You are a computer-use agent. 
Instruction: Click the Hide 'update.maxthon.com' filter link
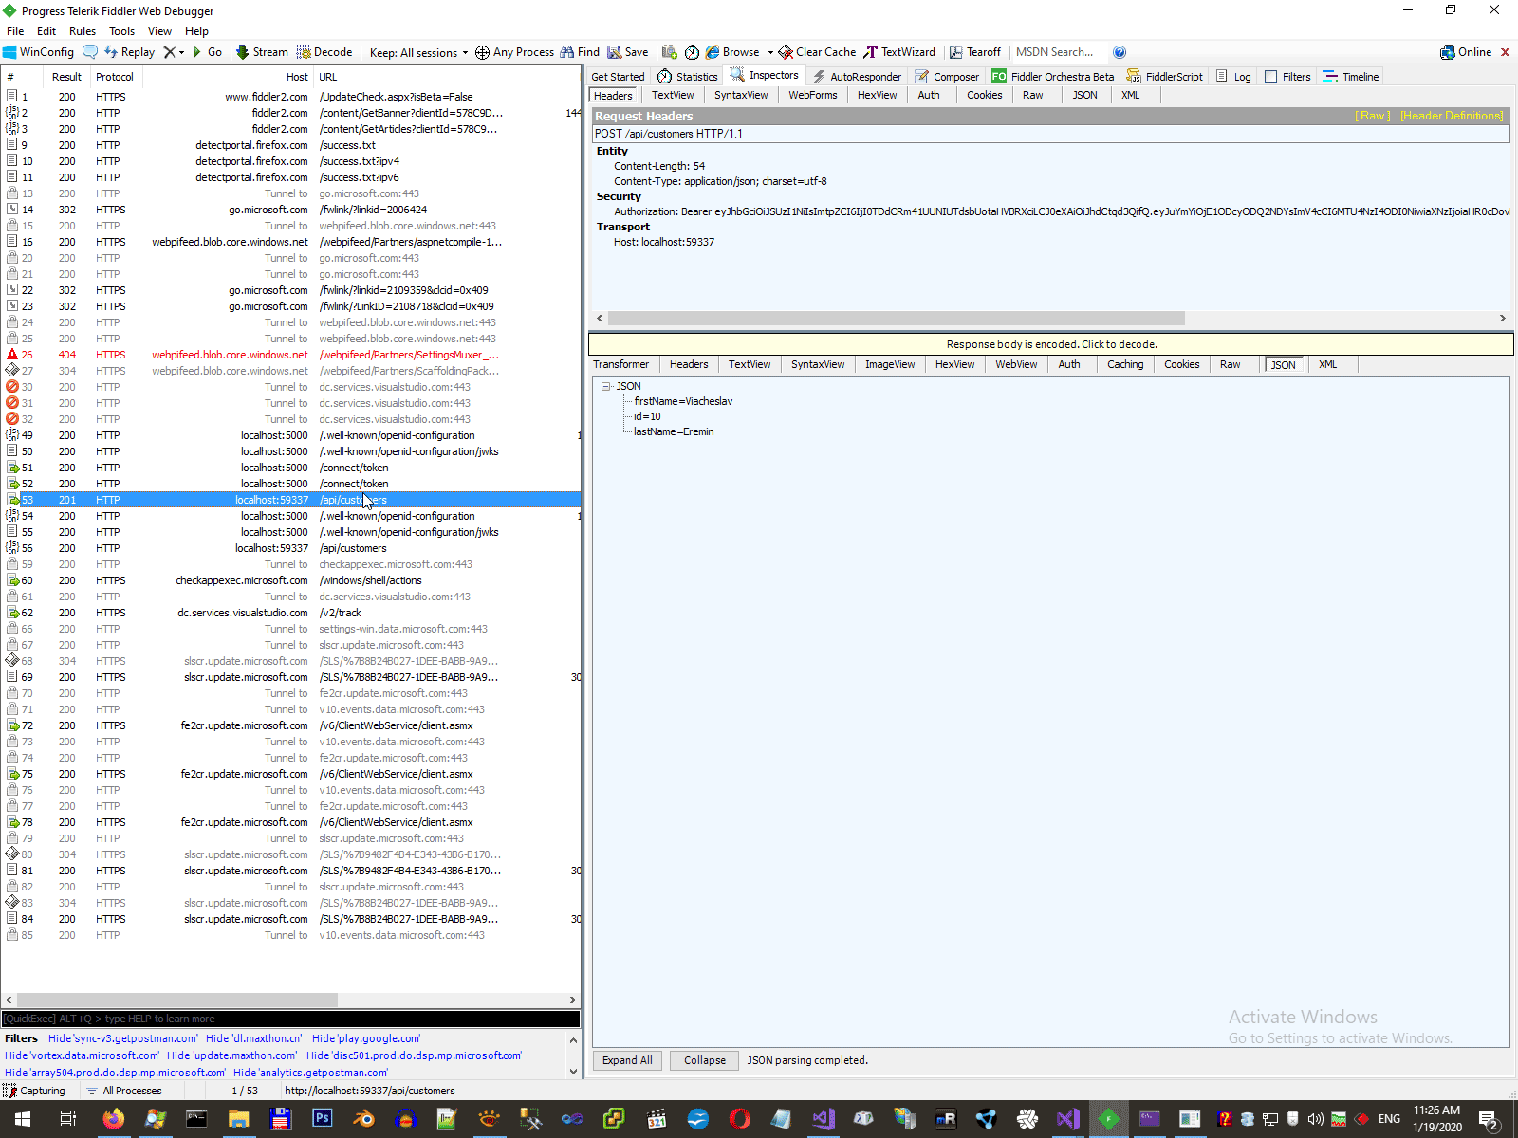click(x=231, y=1055)
